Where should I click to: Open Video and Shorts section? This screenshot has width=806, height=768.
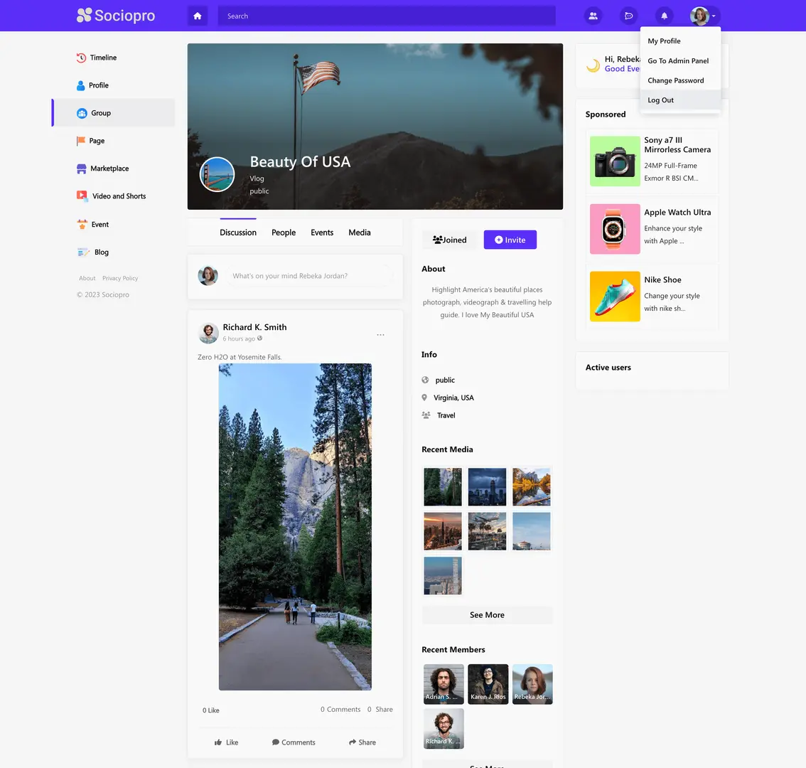pos(119,196)
